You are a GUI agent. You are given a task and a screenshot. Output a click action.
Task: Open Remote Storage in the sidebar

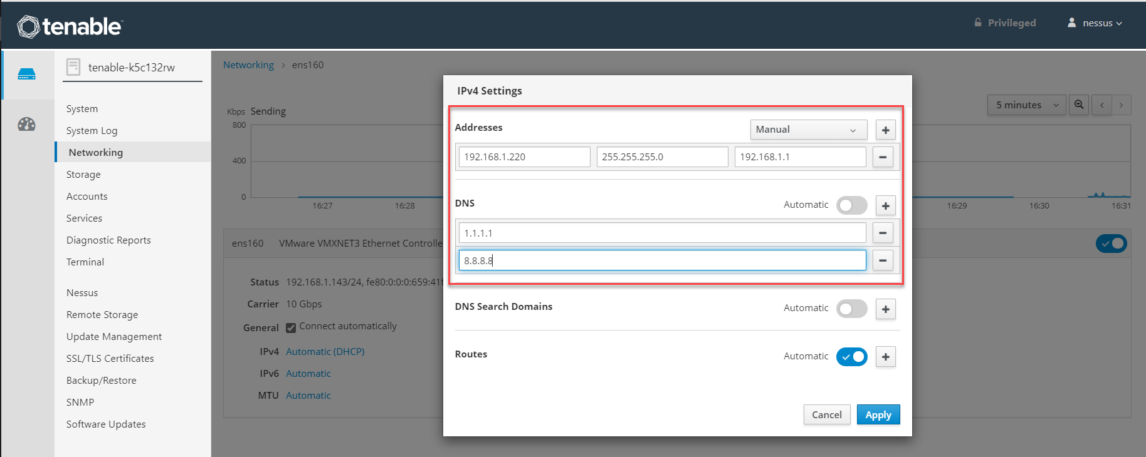(102, 315)
